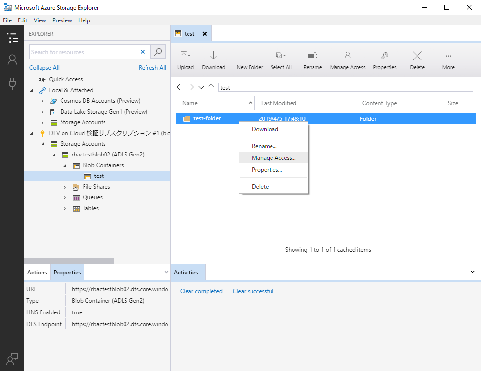Open the Manage Accounts sidebar icon
This screenshot has width=481, height=371.
(12, 59)
